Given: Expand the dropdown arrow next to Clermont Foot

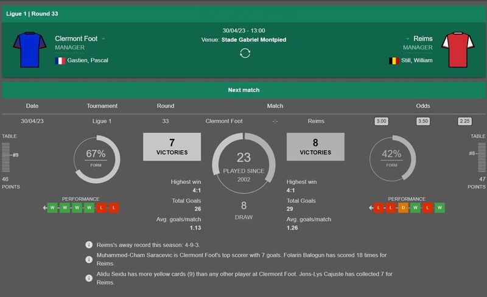Looking at the screenshot, I should click(x=103, y=39).
